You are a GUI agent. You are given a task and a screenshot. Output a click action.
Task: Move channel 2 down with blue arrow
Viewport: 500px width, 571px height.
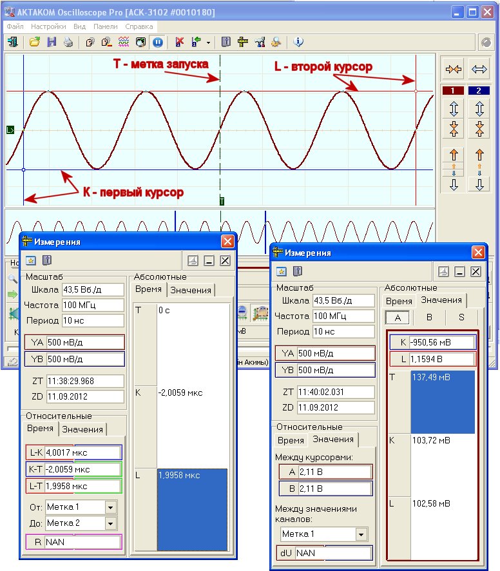point(479,184)
